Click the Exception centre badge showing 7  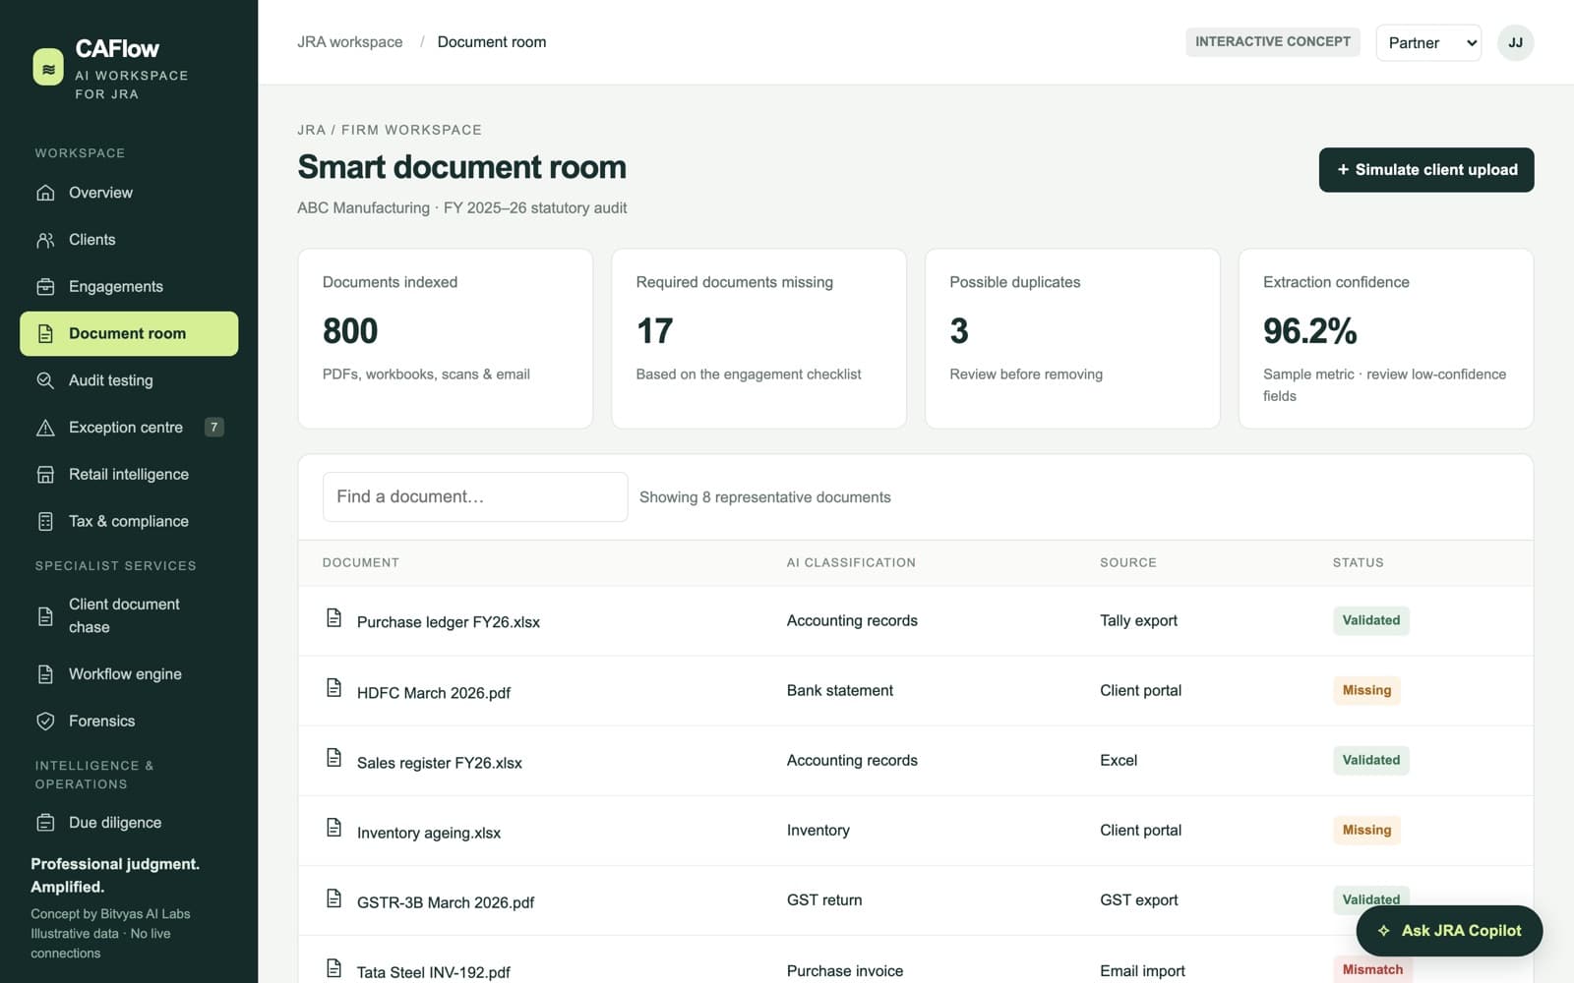click(x=213, y=427)
